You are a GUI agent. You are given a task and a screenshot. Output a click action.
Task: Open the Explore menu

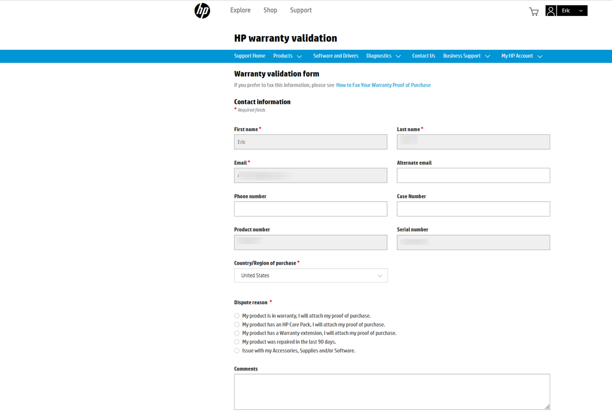pos(240,10)
